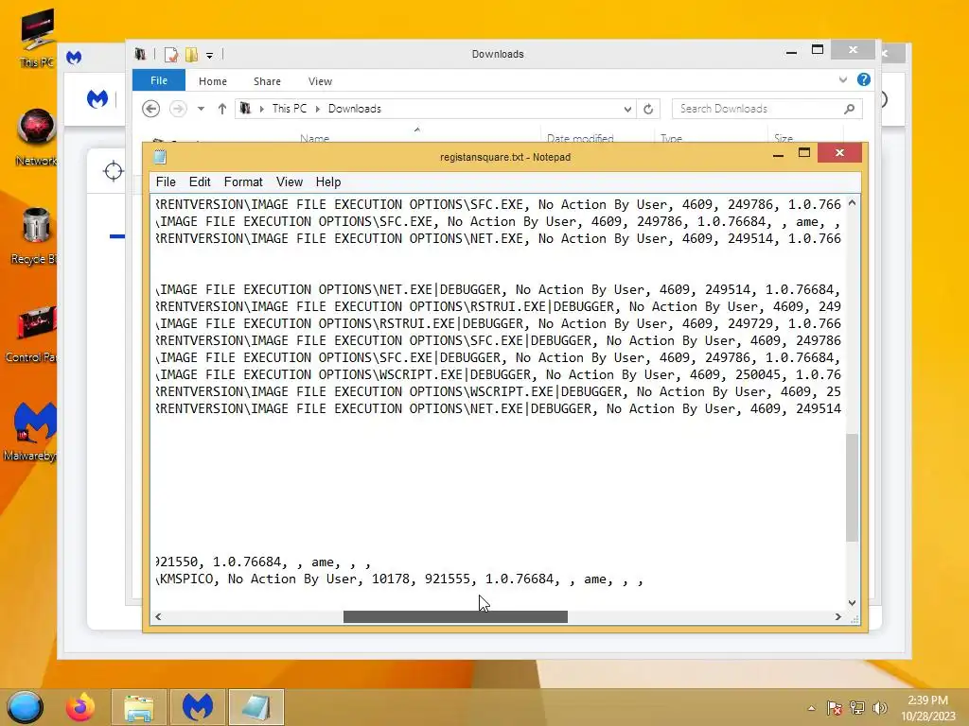Click the Notepad title bar icon
969x726 pixels.
(x=160, y=157)
